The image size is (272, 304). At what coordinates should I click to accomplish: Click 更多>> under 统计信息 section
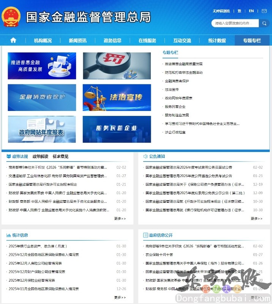120,297
